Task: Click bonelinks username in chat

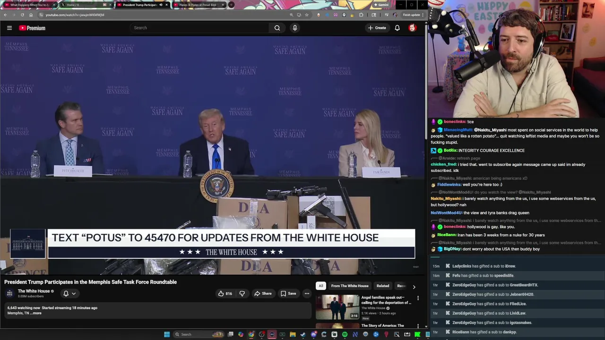Action: (x=454, y=122)
